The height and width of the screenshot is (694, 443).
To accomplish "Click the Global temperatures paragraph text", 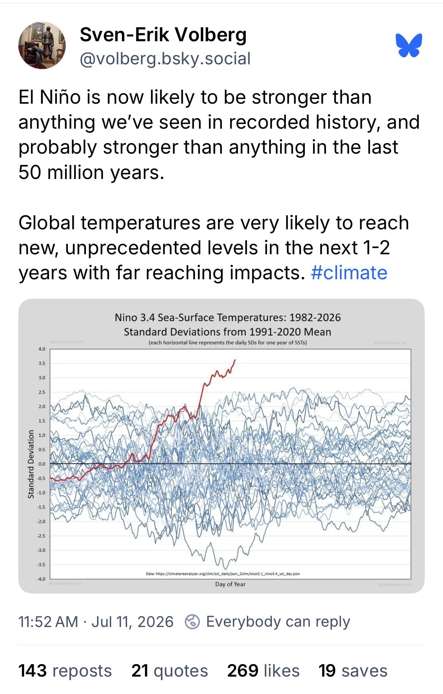I will click(214, 247).
